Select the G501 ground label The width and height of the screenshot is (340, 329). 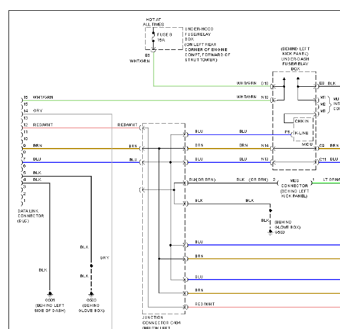[x=50, y=300]
